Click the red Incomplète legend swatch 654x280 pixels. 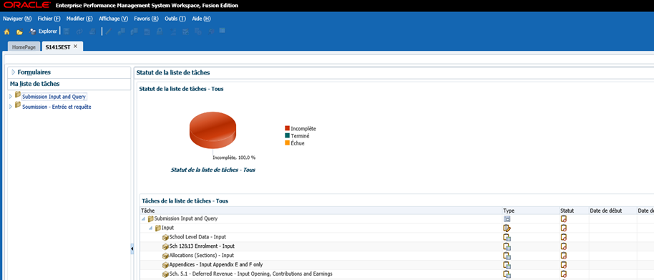coord(287,128)
